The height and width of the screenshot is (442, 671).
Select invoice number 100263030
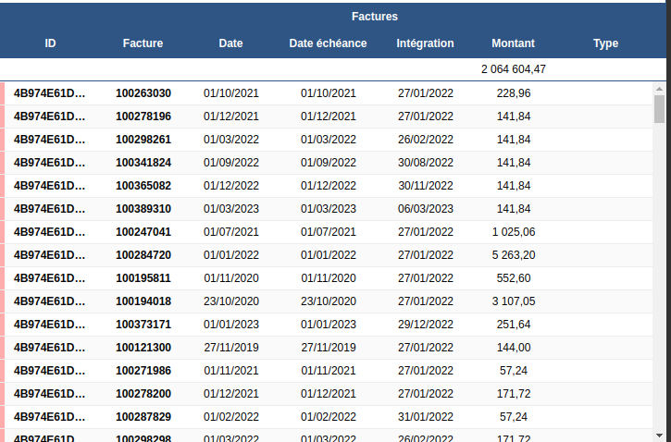[143, 93]
